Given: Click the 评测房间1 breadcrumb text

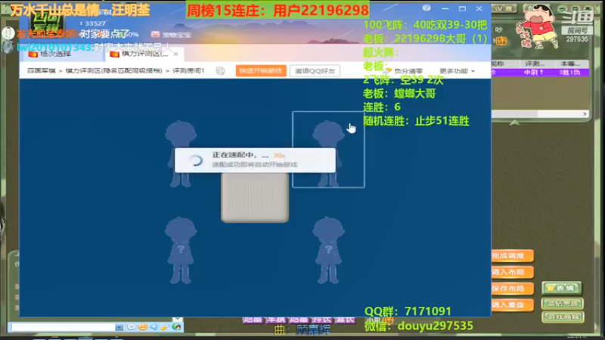Looking at the screenshot, I should click(188, 71).
